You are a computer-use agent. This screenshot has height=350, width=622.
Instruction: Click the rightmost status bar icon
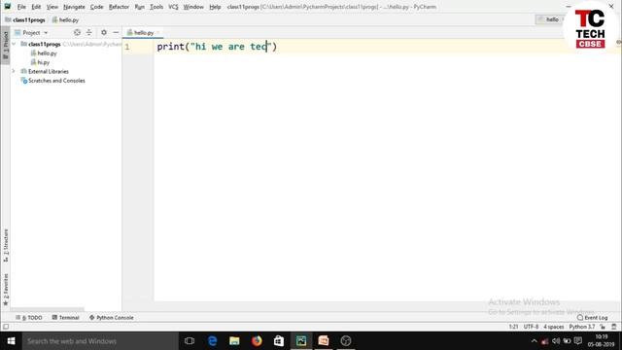pos(614,327)
